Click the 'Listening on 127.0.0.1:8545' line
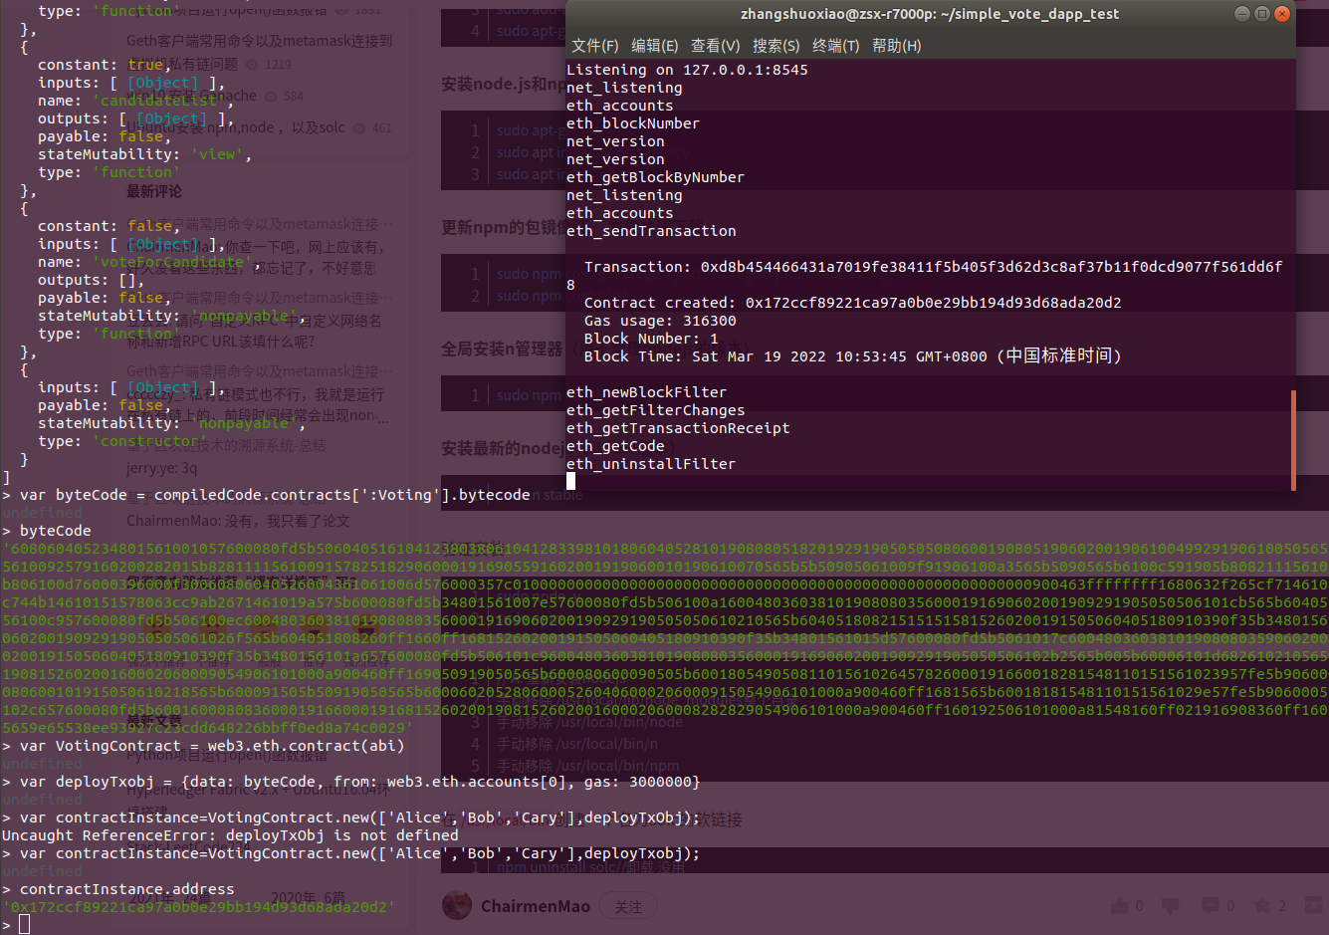Screen dimensions: 1329x935 (687, 70)
